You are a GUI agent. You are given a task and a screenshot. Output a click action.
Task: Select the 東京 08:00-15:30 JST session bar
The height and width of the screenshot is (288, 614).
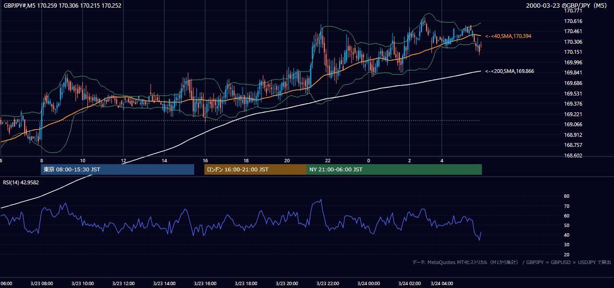[118, 169]
